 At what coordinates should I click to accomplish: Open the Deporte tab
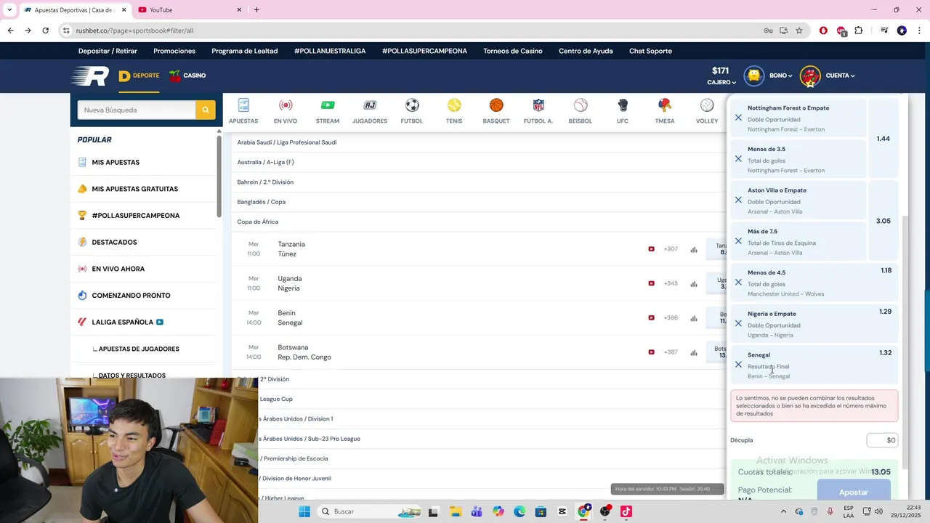point(139,76)
